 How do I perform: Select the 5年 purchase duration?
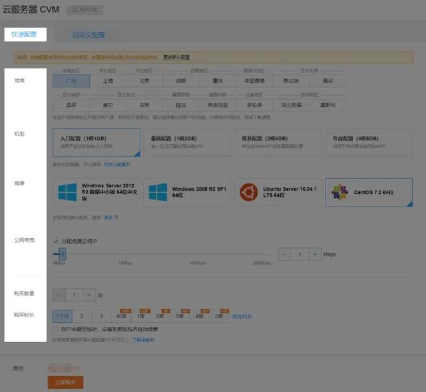219,316
